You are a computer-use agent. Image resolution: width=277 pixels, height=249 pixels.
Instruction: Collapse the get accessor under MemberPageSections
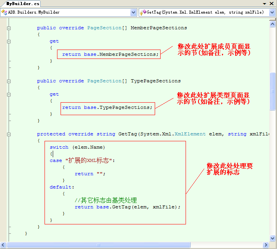pyautogui.click(x=9, y=41)
